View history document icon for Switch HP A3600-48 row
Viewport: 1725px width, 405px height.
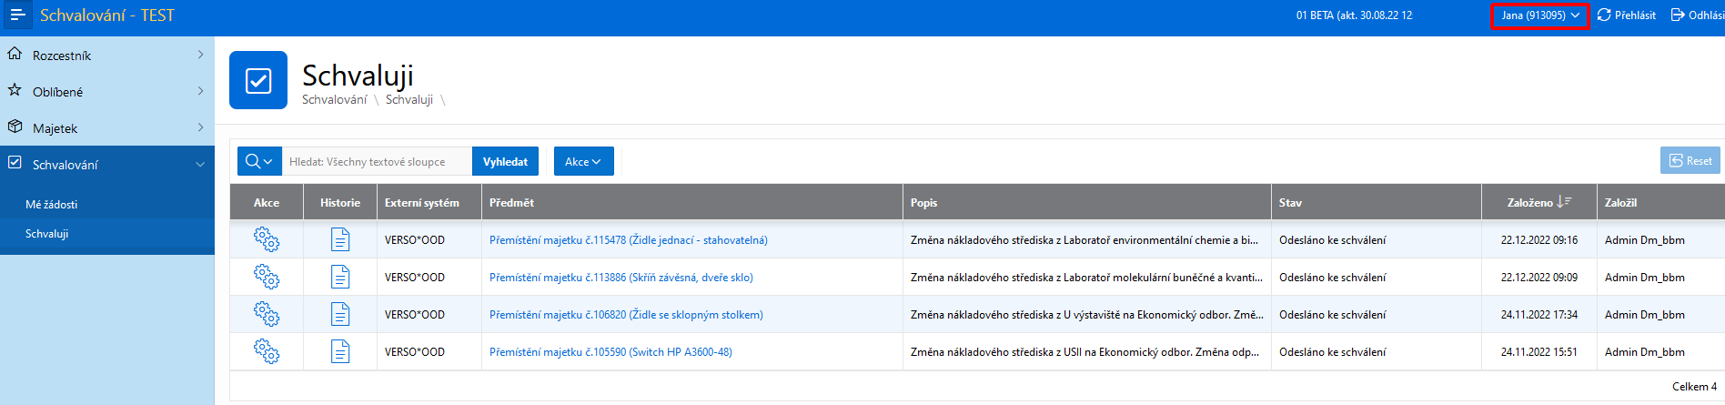(x=340, y=351)
